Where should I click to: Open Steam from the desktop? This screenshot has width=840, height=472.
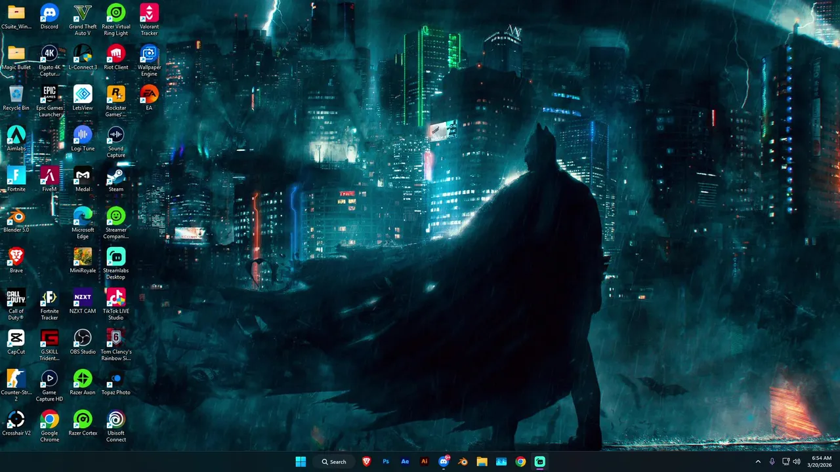pos(116,180)
